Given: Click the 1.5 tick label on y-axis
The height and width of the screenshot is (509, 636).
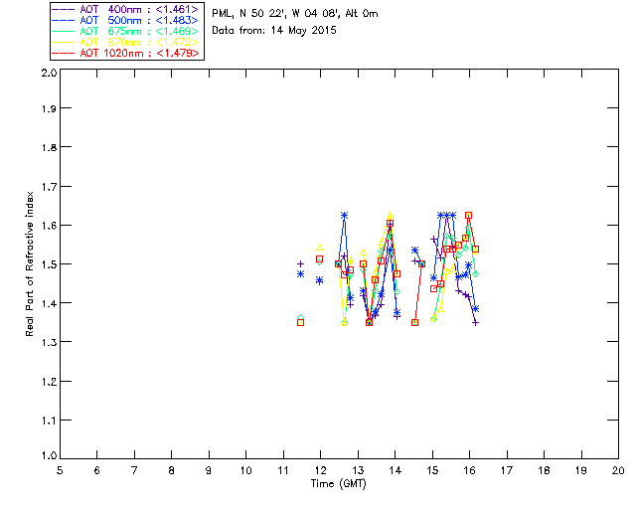Looking at the screenshot, I should coord(47,265).
